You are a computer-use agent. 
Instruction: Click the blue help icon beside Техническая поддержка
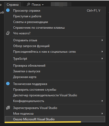(8, 84)
